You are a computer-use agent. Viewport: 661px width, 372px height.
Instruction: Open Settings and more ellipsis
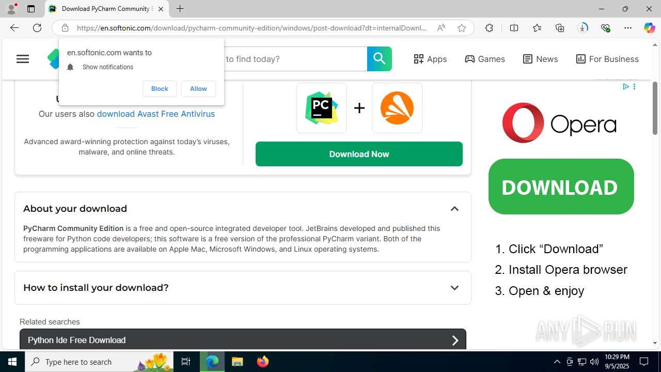tap(628, 28)
